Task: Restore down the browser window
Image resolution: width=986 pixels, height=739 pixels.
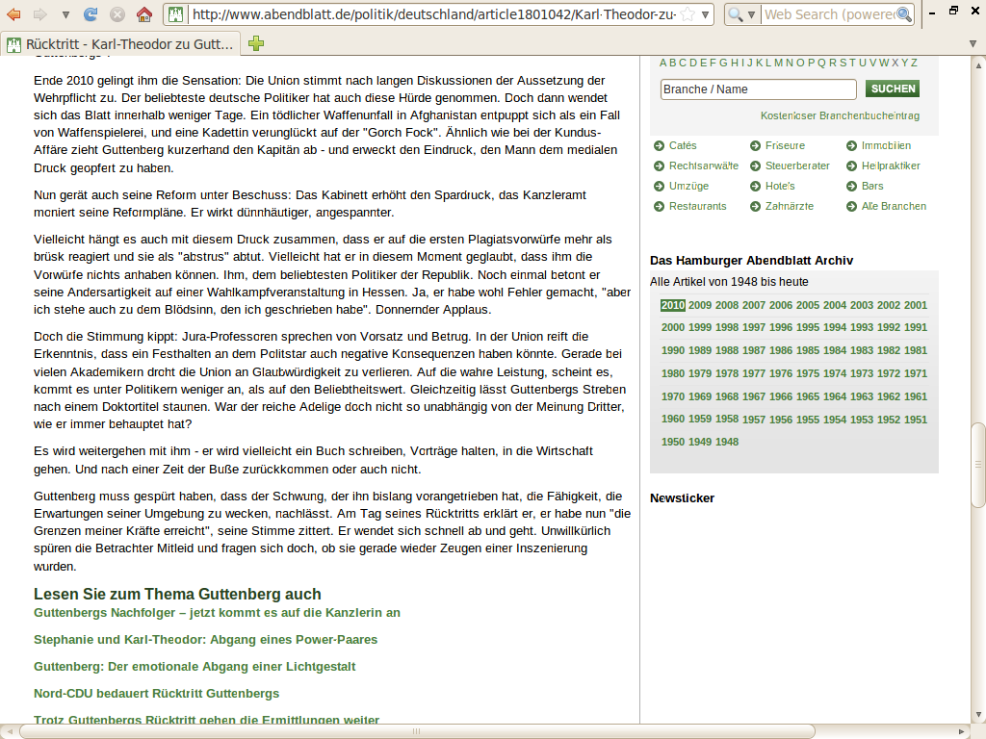Action: coord(953,11)
